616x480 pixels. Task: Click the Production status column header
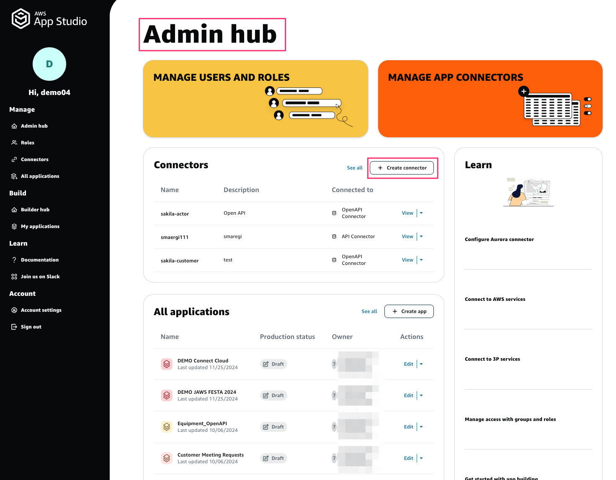click(287, 337)
